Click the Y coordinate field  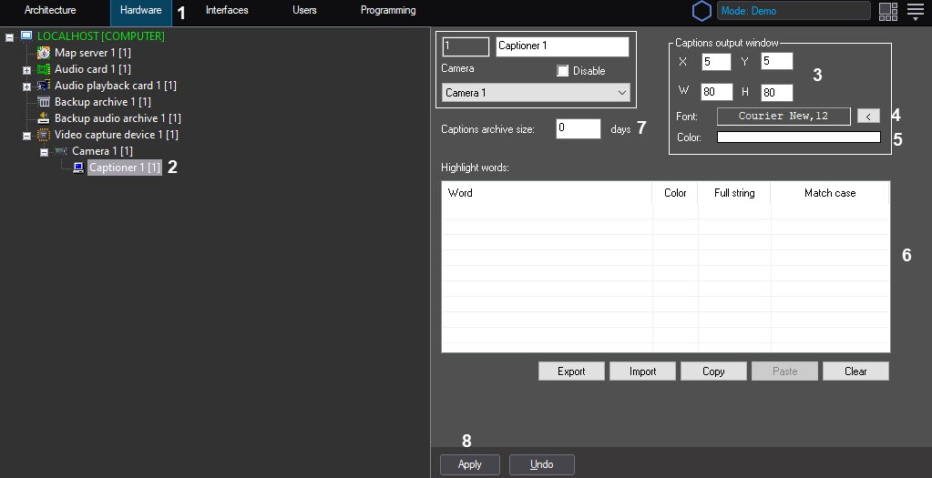pos(777,61)
